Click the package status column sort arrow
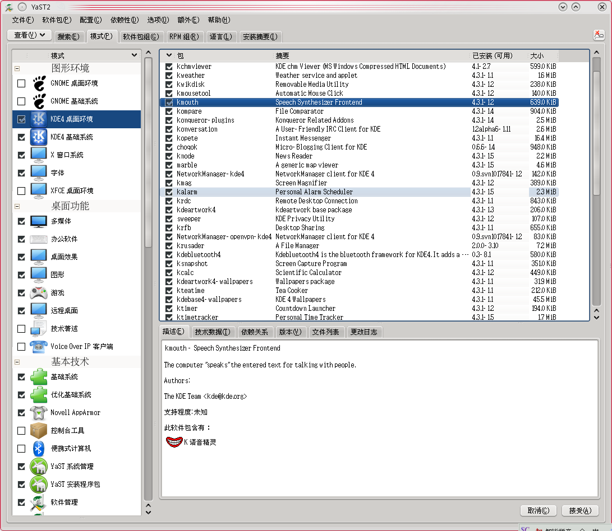This screenshot has width=612, height=531. (x=169, y=55)
